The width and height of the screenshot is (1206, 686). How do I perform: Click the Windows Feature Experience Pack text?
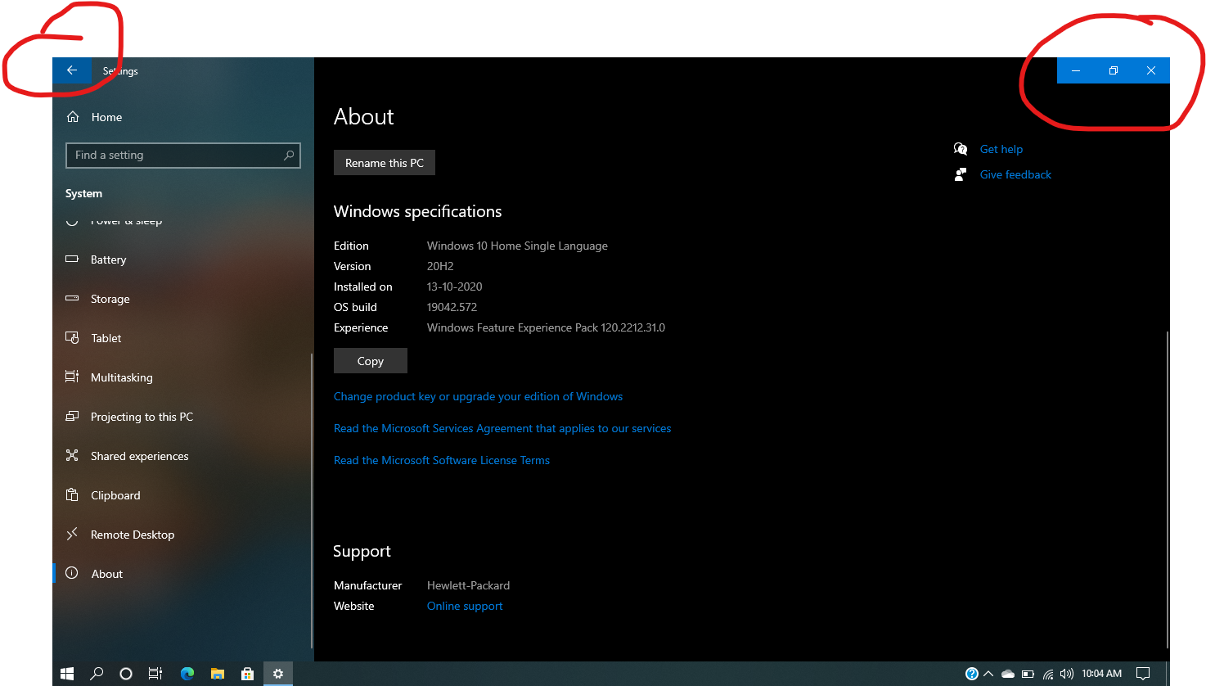point(546,327)
